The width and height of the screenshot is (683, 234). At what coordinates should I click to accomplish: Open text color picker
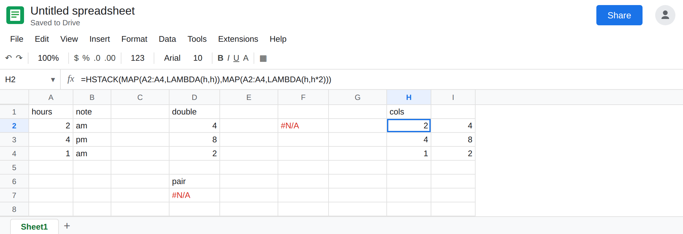246,58
